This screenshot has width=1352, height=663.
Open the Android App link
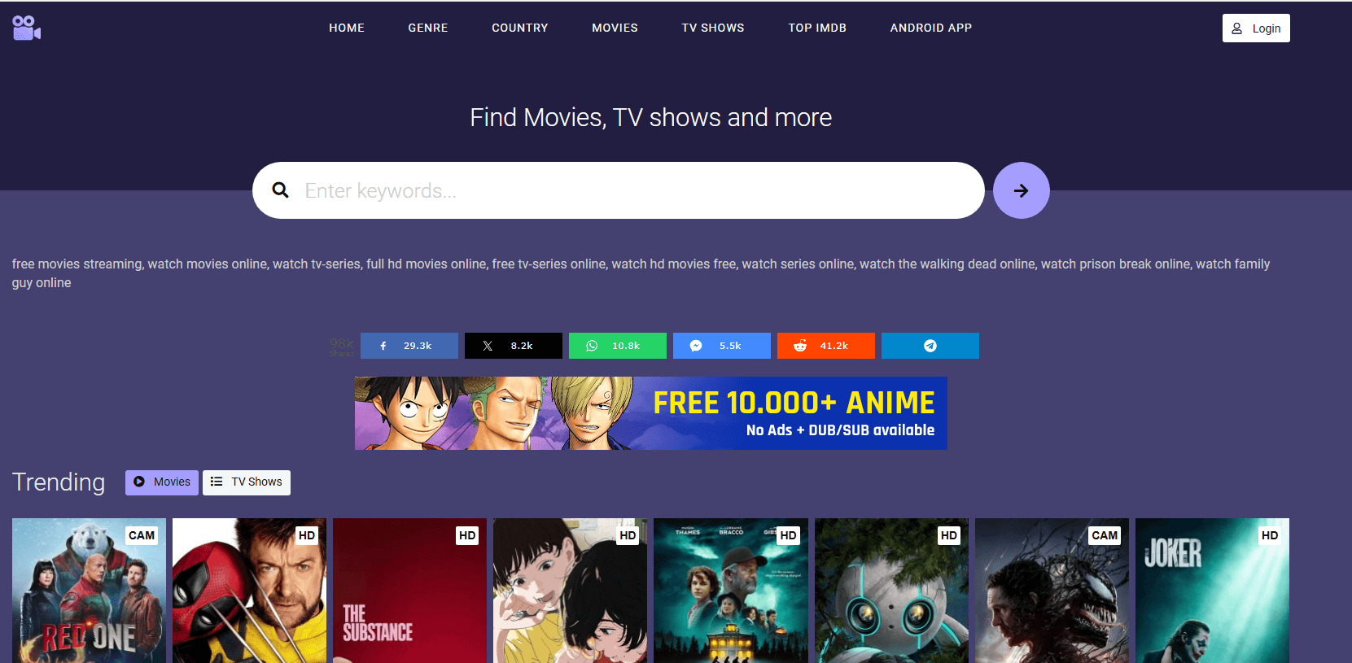pyautogui.click(x=930, y=28)
